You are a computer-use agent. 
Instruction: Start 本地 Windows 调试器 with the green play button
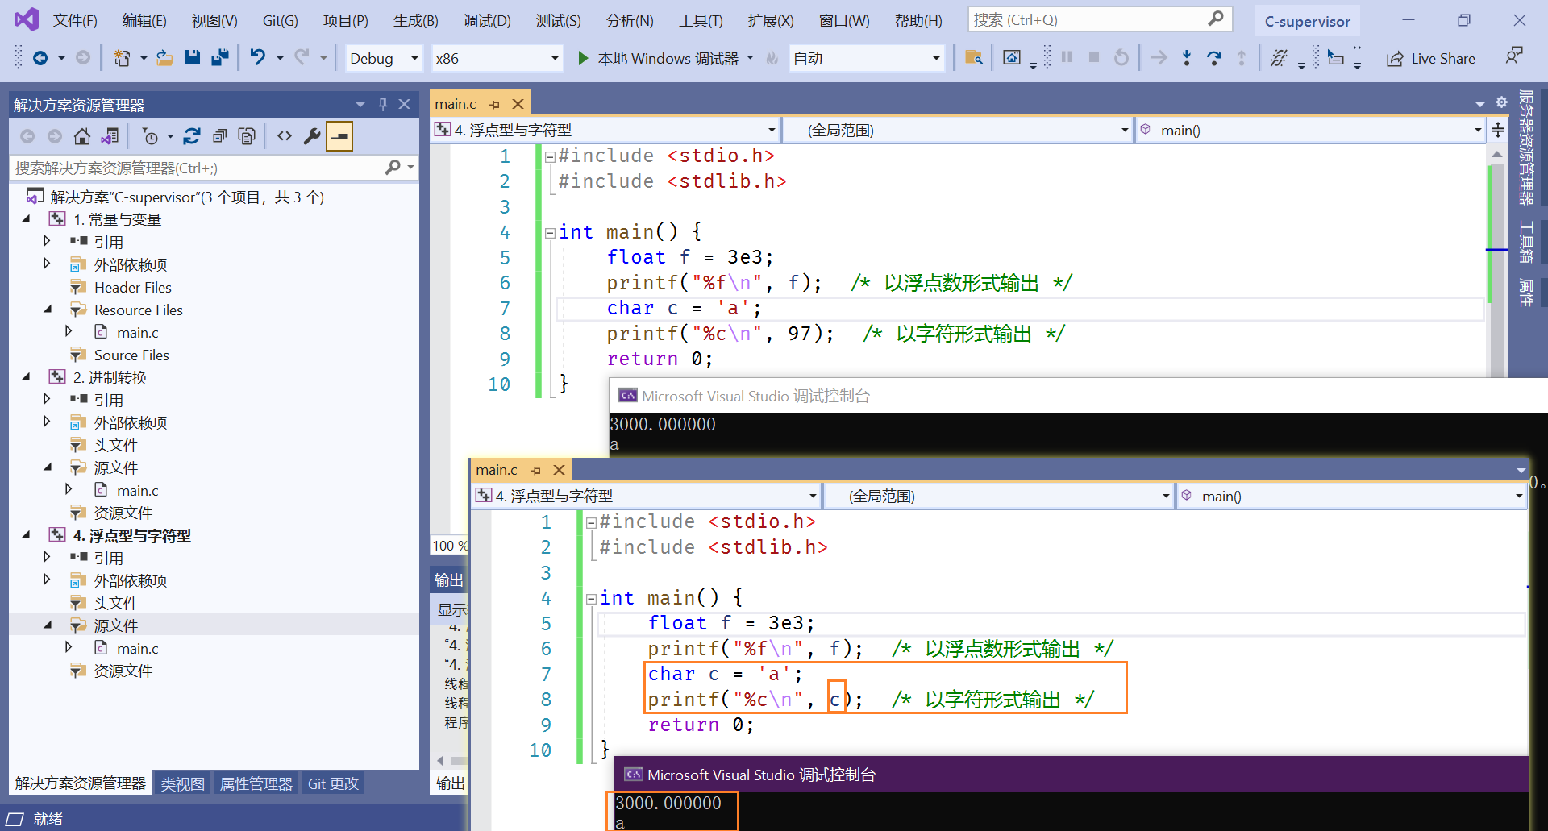coord(582,58)
